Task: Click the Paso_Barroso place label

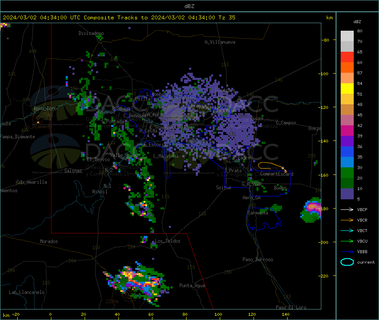Action: click(x=258, y=259)
